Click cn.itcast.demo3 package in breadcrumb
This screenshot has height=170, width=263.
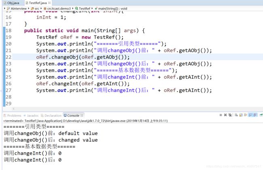click(57, 8)
